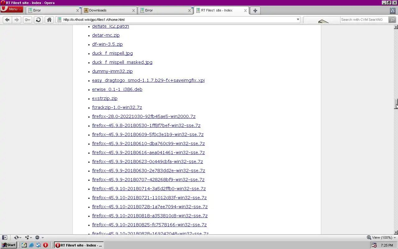Viewport: 398px width, 249px height.
Task: Open the Opera Menu button
Action: 12,9
